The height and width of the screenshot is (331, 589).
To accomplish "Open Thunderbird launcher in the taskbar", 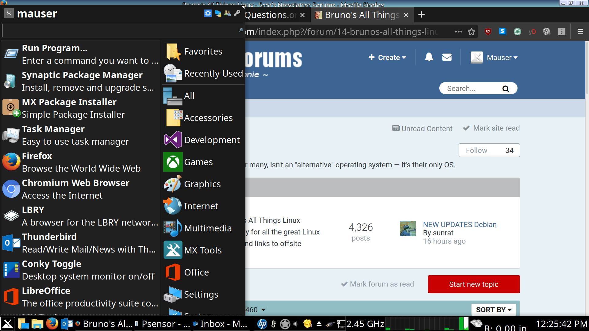I will pos(67,324).
